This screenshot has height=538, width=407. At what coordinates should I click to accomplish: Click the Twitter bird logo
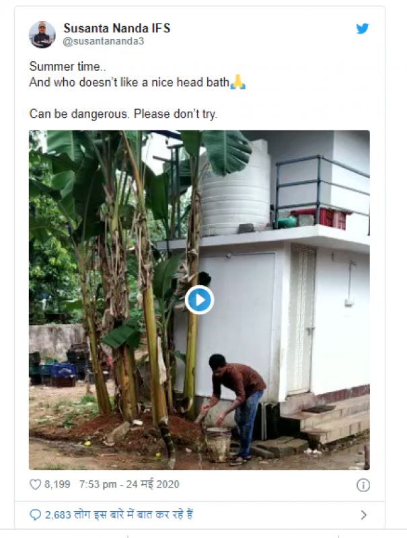coord(362,28)
